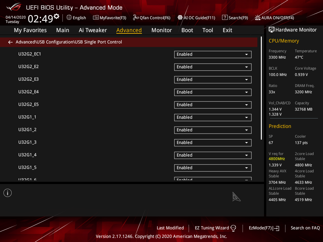Select the U32G1_4 label
The image size is (323, 242).
[27, 155]
